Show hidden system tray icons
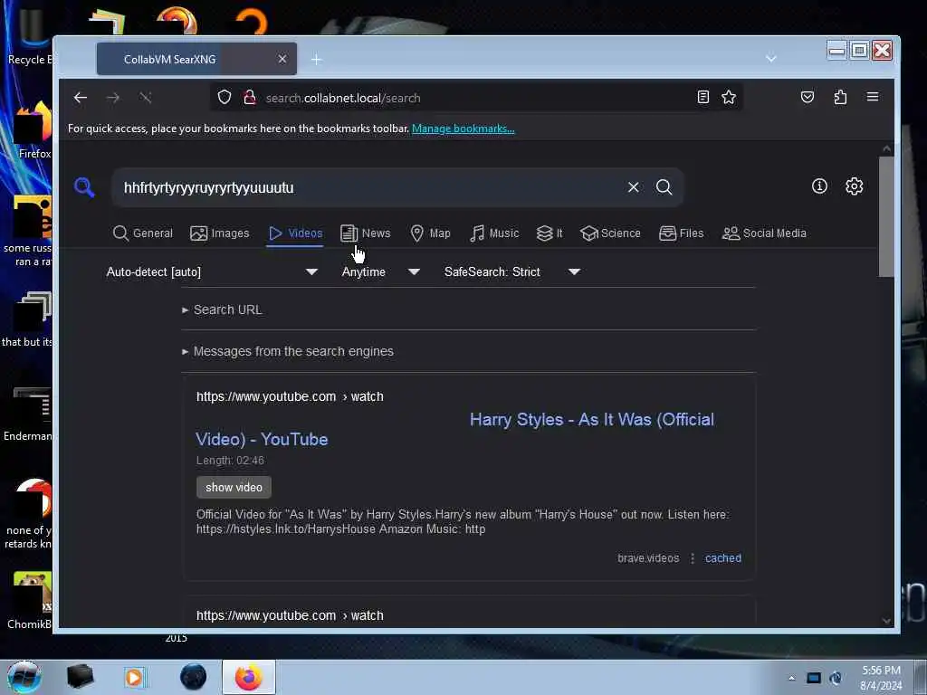This screenshot has width=927, height=695. coord(791,678)
